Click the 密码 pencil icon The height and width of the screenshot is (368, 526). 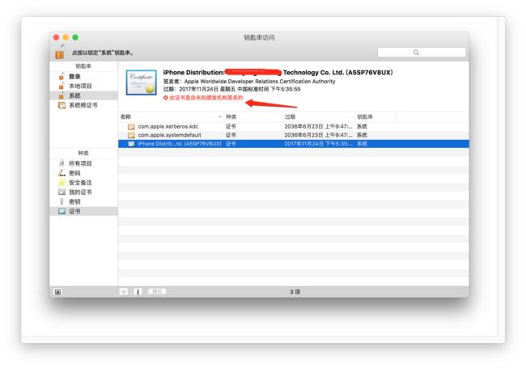tap(62, 173)
